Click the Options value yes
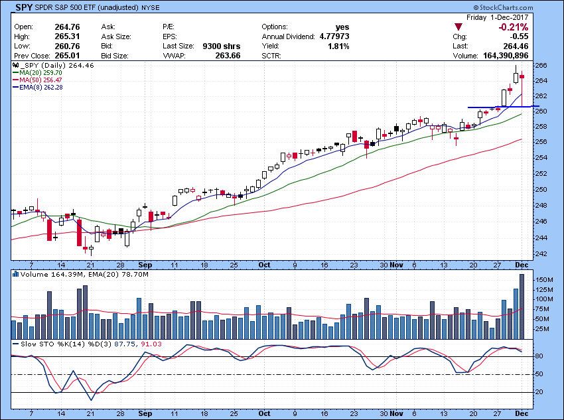 (x=342, y=27)
